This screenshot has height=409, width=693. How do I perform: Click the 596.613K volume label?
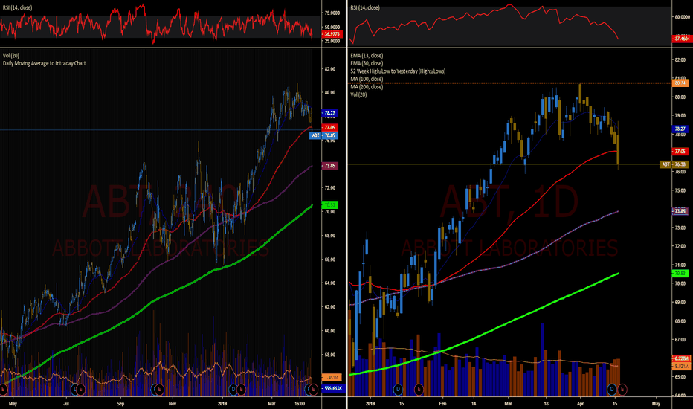333,388
